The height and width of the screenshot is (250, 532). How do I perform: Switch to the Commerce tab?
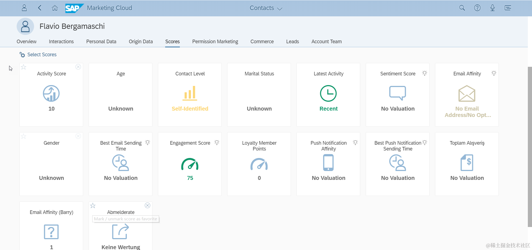[x=262, y=42]
